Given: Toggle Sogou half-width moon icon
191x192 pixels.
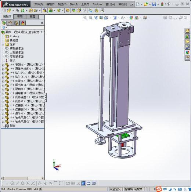Looking at the screenshot, I should (x=170, y=189).
